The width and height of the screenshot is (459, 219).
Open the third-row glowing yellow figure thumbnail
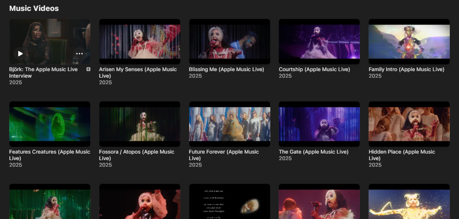coord(409,202)
